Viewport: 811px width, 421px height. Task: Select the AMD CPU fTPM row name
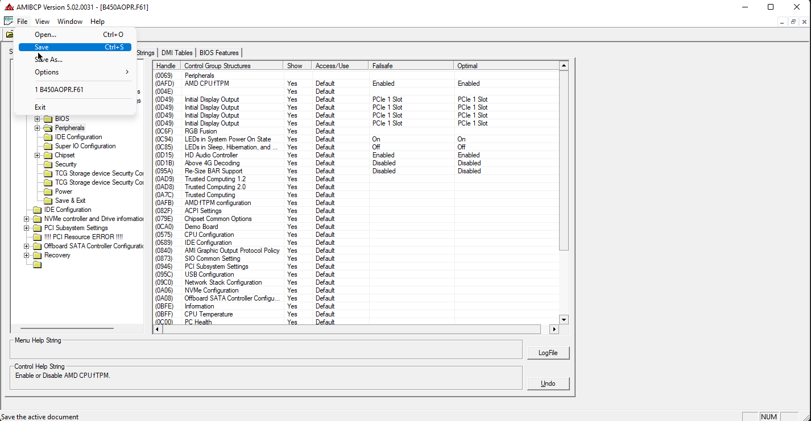coord(207,84)
